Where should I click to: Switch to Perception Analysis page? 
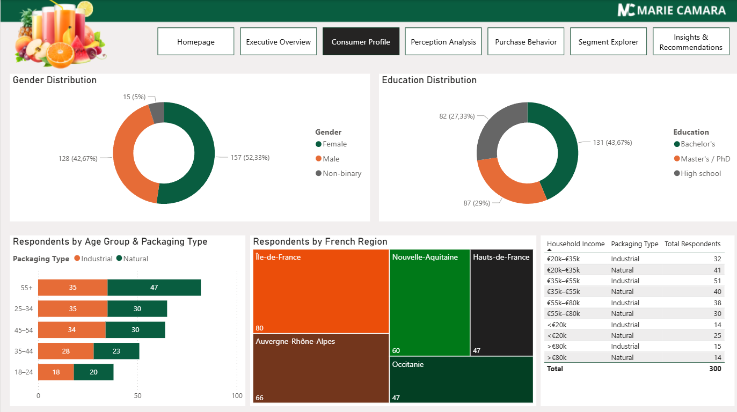pos(443,42)
